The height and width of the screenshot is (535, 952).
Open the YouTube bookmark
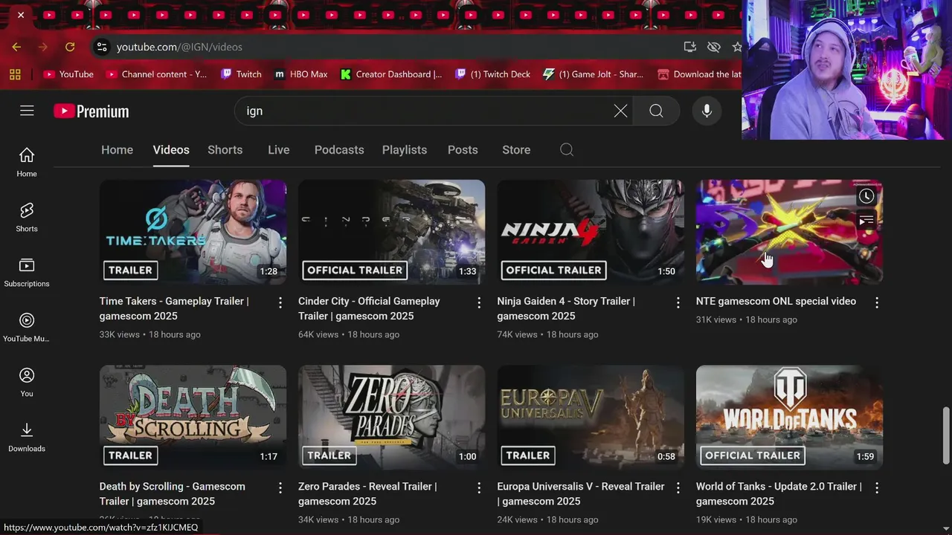68,74
